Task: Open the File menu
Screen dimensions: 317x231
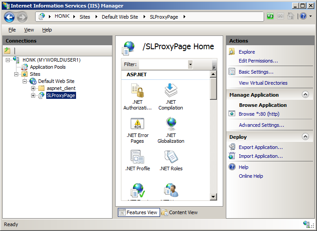Action: pyautogui.click(x=12, y=30)
